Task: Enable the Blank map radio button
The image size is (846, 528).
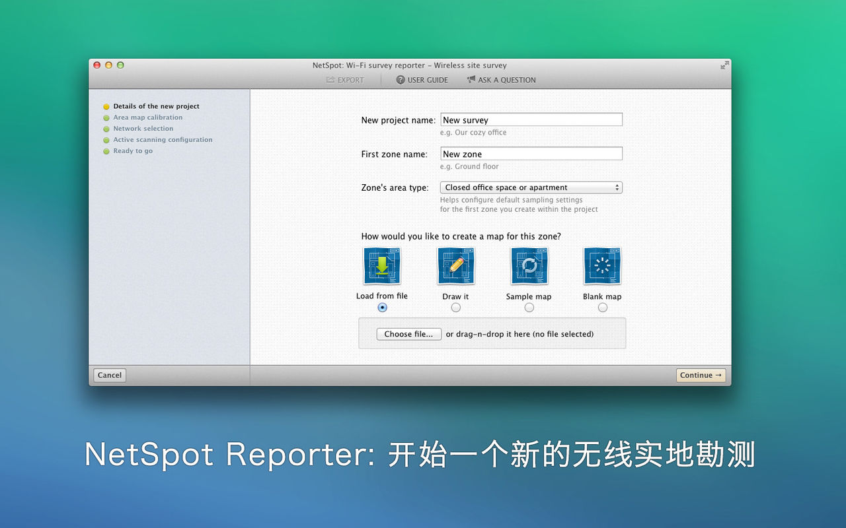Action: coord(602,308)
